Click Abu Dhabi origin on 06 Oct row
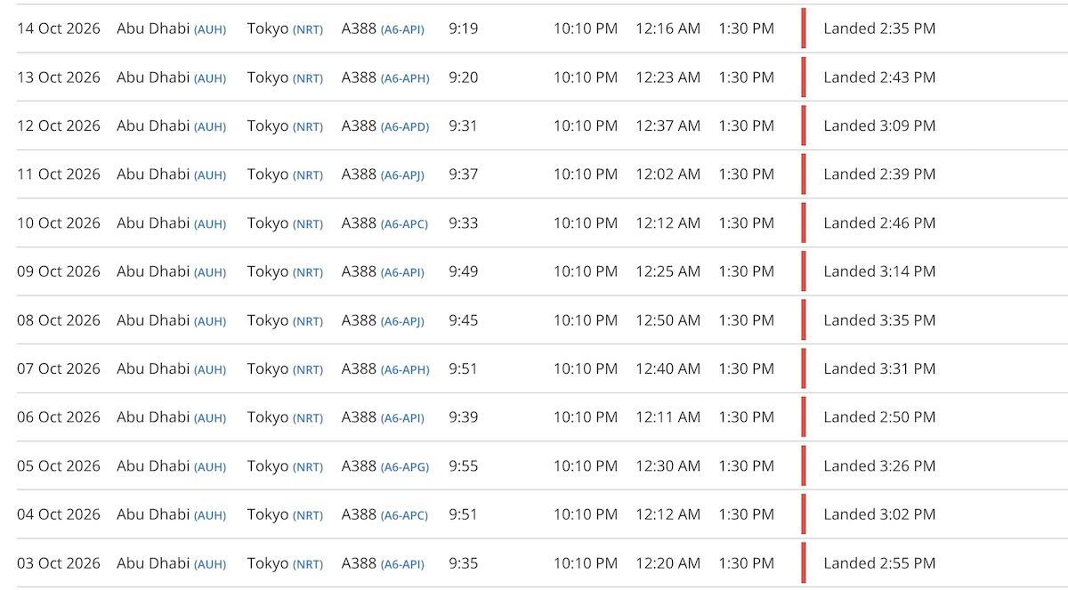 click(153, 416)
